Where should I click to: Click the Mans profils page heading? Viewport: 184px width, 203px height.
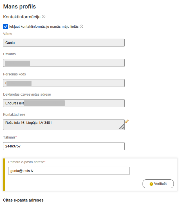click(x=19, y=6)
